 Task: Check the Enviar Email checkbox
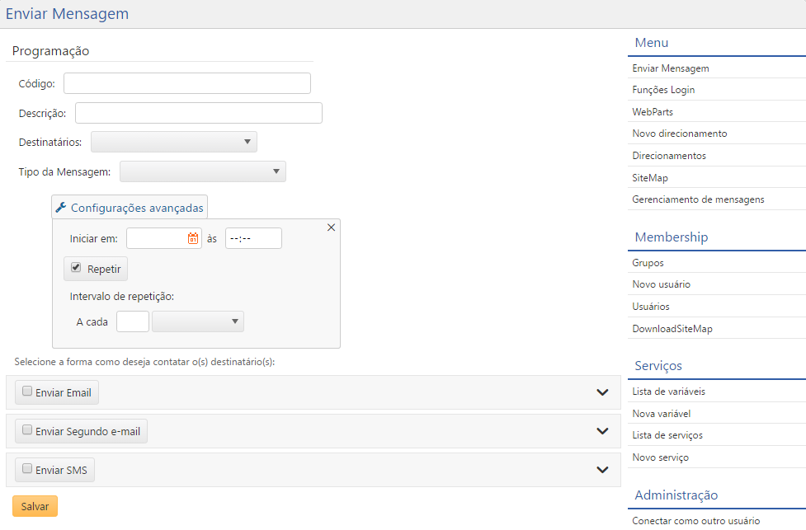coord(27,392)
